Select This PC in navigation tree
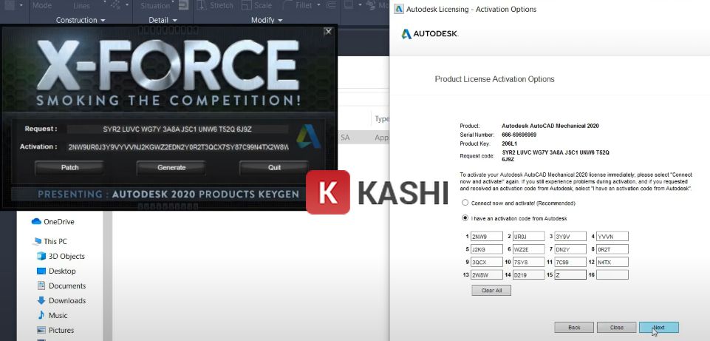Screen dimensions: 710x341 [x=55, y=241]
